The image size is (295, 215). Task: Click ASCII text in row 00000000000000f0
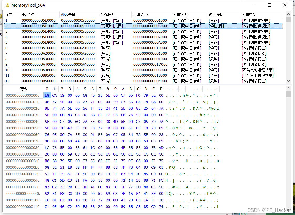coord(192,194)
